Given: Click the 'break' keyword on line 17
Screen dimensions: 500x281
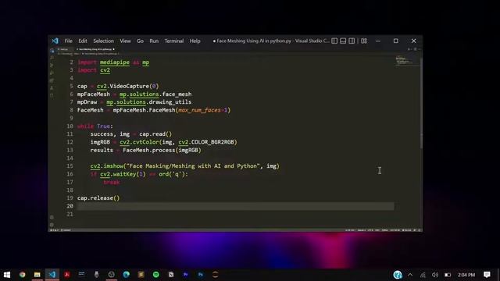Looking at the screenshot, I should (x=112, y=182).
